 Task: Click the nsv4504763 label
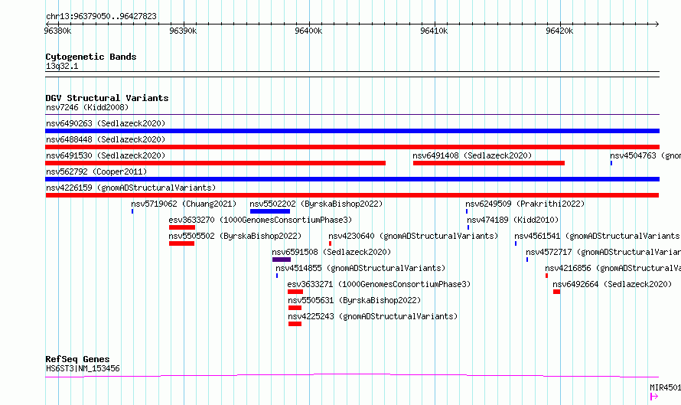coord(645,155)
